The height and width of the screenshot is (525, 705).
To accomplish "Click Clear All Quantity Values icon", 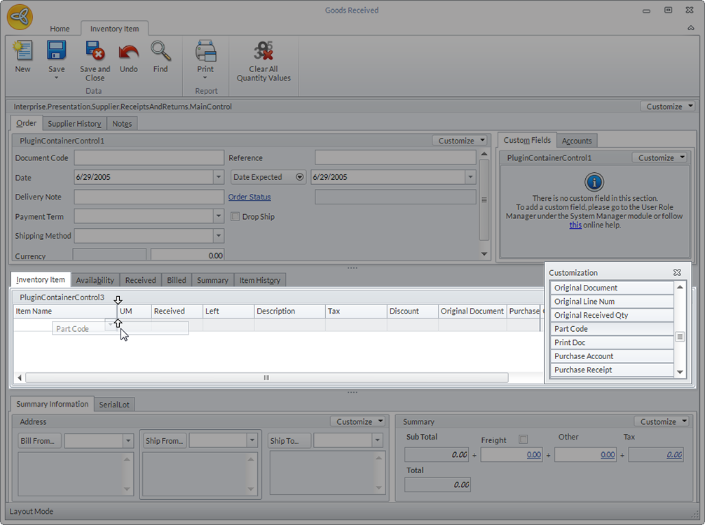I will click(263, 51).
